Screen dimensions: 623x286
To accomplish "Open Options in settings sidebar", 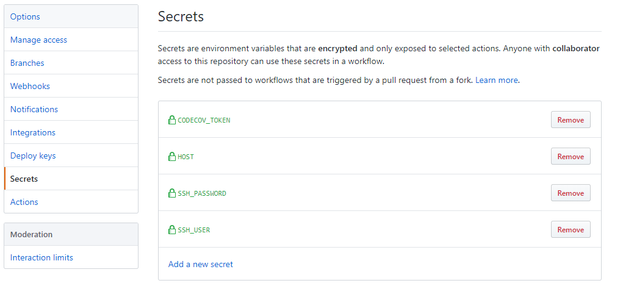I will click(x=25, y=16).
